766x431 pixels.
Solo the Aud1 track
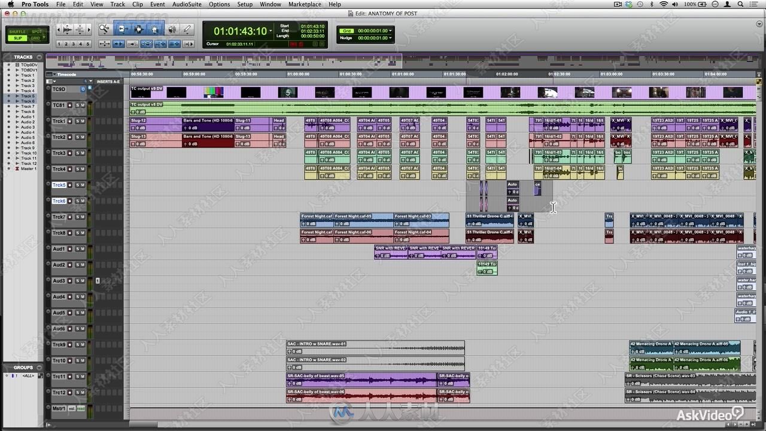pos(77,249)
